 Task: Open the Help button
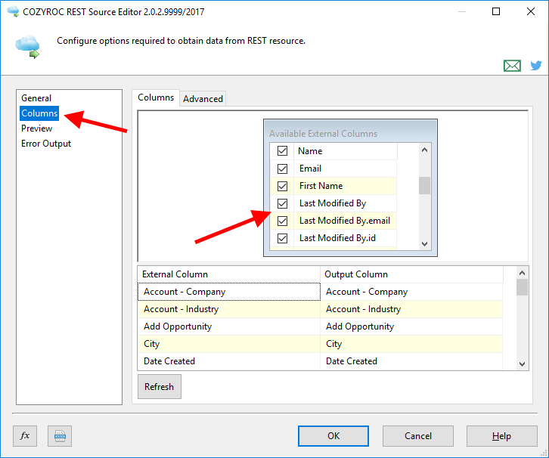[501, 436]
